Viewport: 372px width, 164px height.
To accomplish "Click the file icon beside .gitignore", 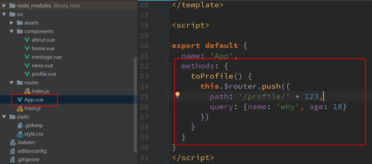I will (x=13, y=160).
